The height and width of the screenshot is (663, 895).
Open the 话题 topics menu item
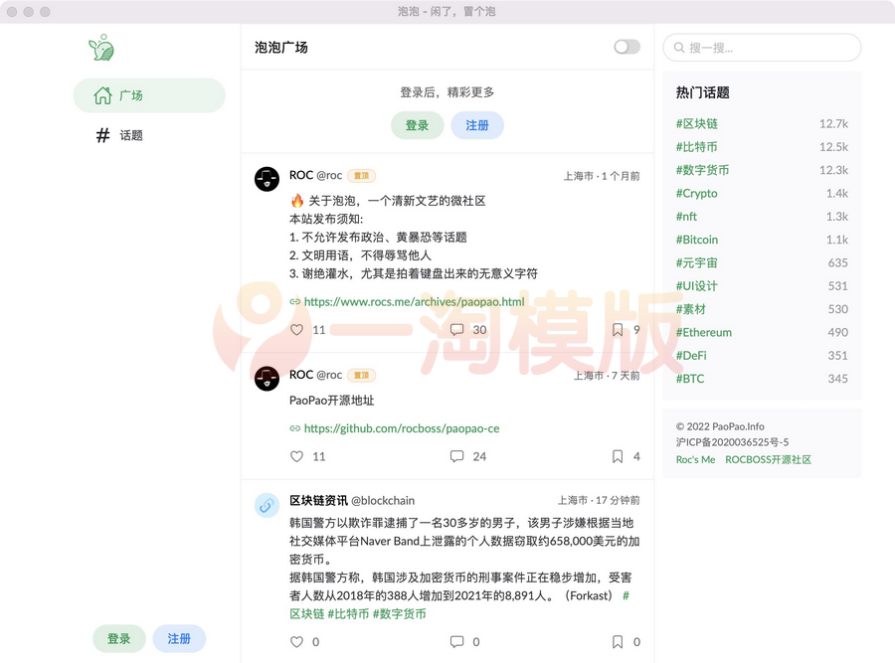[x=149, y=135]
